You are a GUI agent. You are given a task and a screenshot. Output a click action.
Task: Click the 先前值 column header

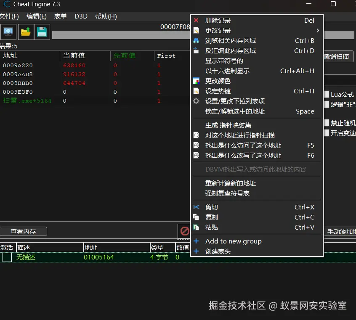pyautogui.click(x=133, y=56)
